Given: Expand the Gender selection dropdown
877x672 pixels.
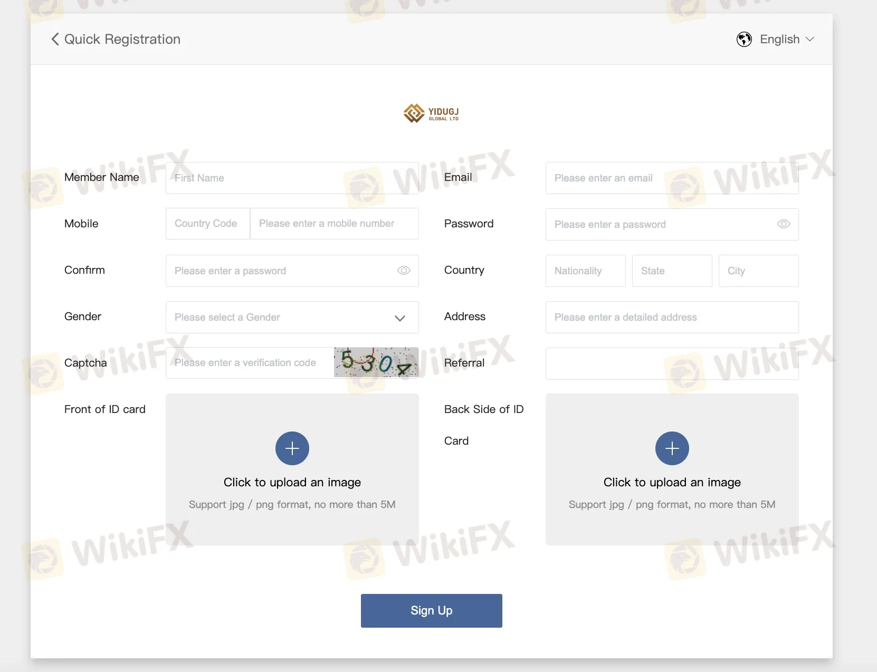Looking at the screenshot, I should pyautogui.click(x=292, y=317).
